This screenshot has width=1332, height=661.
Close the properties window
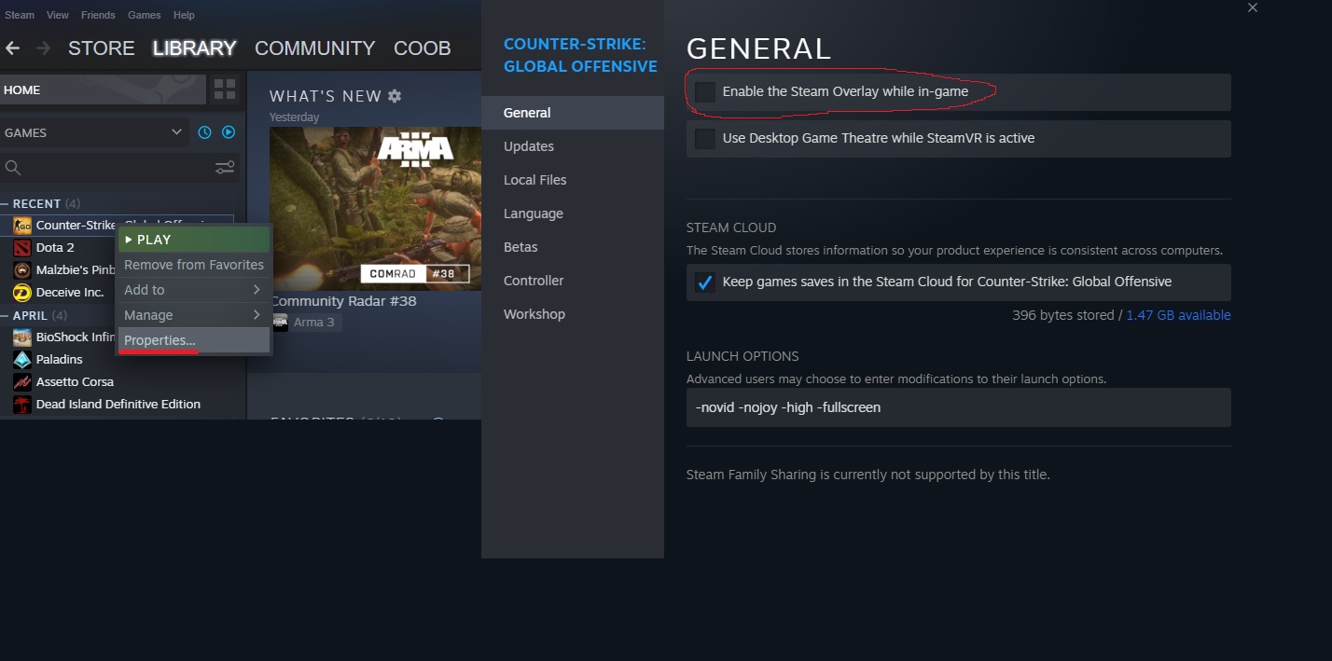[x=1253, y=7]
